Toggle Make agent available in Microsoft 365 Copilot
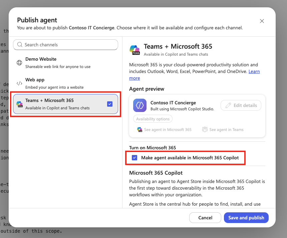 pos(134,158)
